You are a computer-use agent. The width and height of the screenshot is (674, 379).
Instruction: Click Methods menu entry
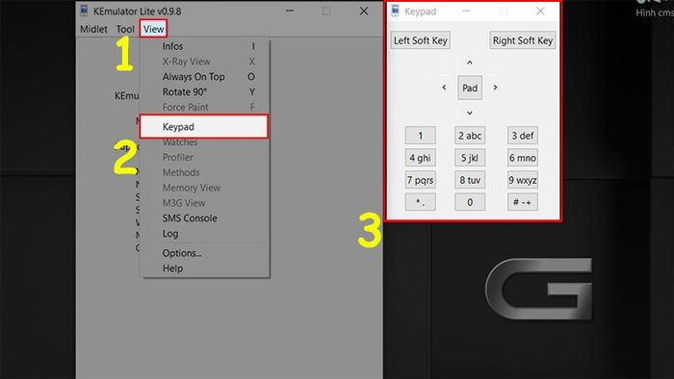tap(204, 173)
